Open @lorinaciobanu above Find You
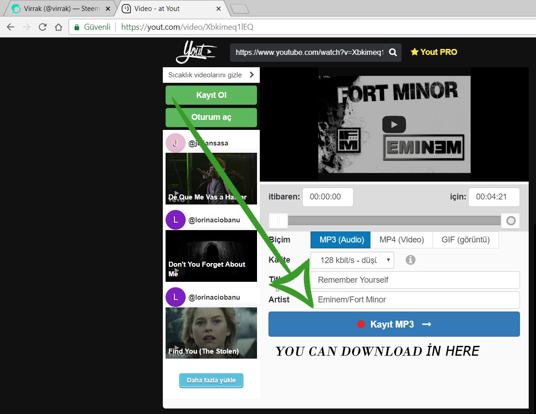The image size is (536, 414). point(214,297)
